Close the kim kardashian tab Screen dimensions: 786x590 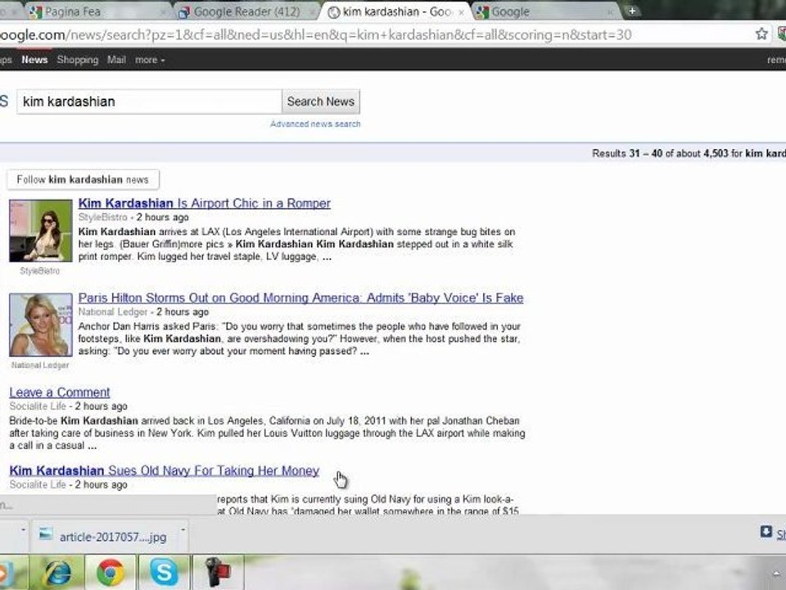point(461,12)
